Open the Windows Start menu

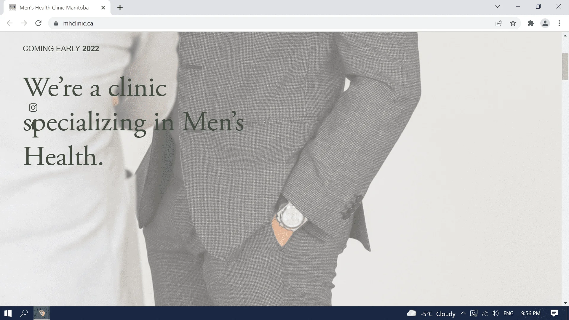pyautogui.click(x=8, y=313)
